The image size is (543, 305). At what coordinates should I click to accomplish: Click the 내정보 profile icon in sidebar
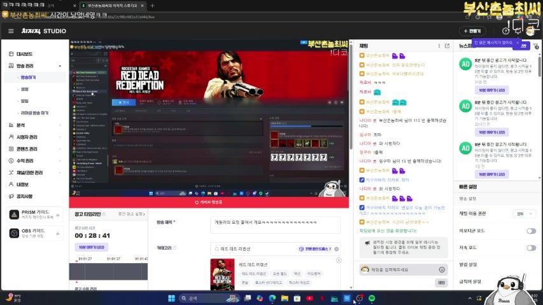11,184
